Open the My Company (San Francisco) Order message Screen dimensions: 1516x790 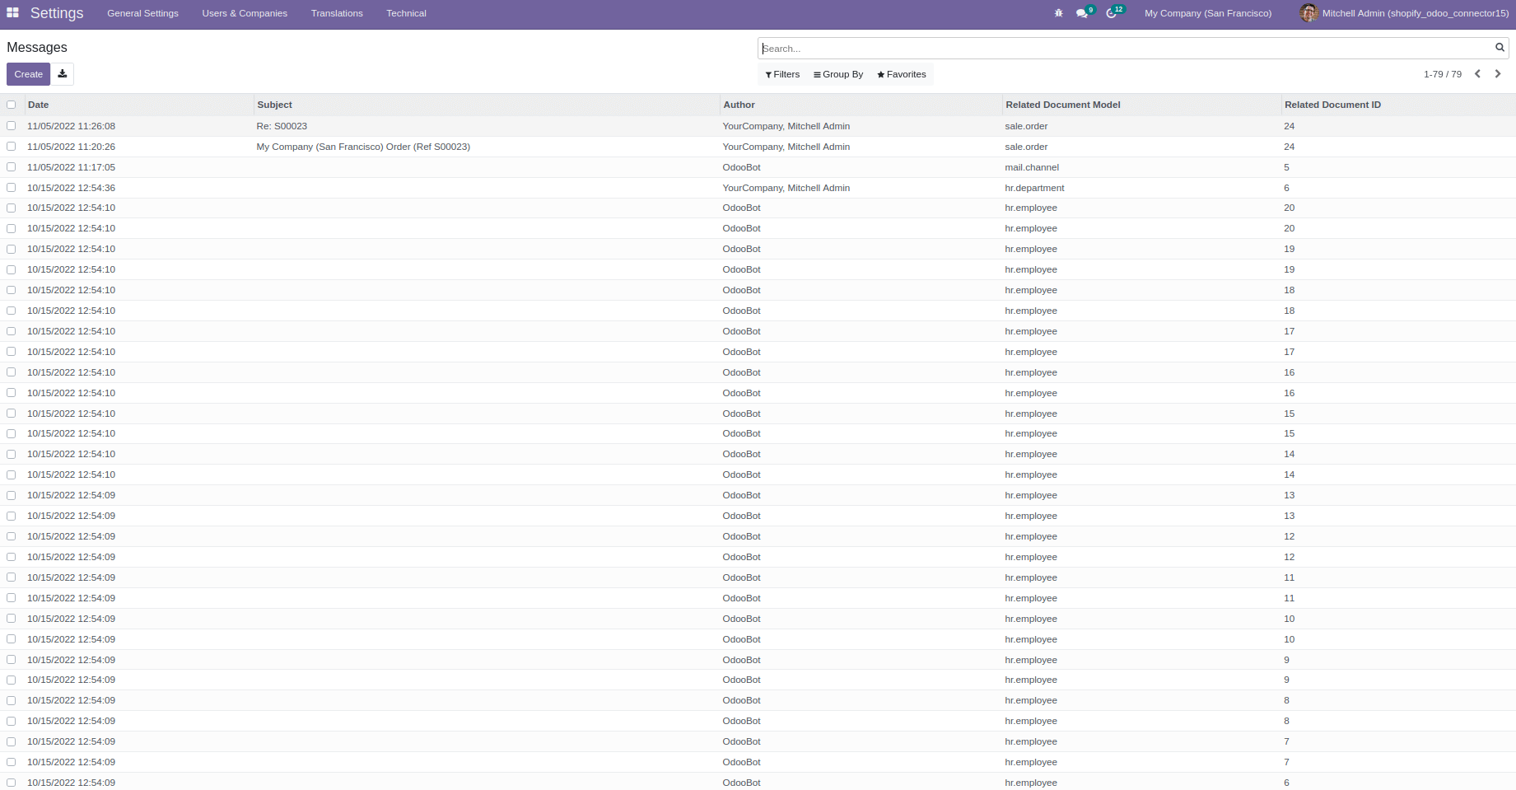point(363,147)
